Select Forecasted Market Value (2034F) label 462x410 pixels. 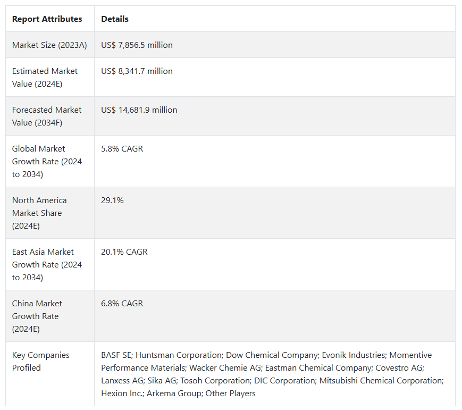pyautogui.click(x=47, y=116)
